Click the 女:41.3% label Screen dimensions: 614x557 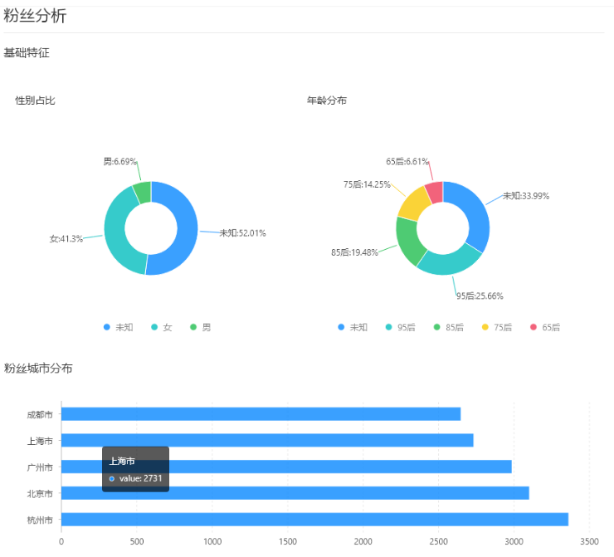pos(66,238)
